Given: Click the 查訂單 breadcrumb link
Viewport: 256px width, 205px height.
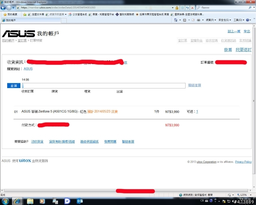Looking at the screenshot, I should 22,40.
